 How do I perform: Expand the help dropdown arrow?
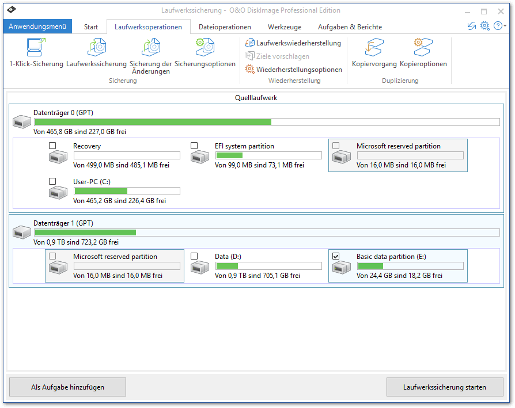click(x=505, y=26)
